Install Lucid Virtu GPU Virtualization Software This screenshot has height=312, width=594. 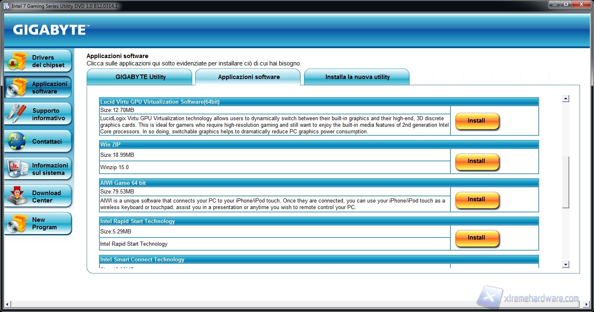[477, 121]
